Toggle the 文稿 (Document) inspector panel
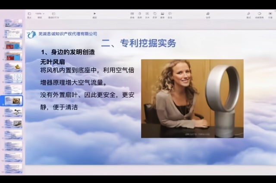The image size is (276, 183). [x=270, y=15]
